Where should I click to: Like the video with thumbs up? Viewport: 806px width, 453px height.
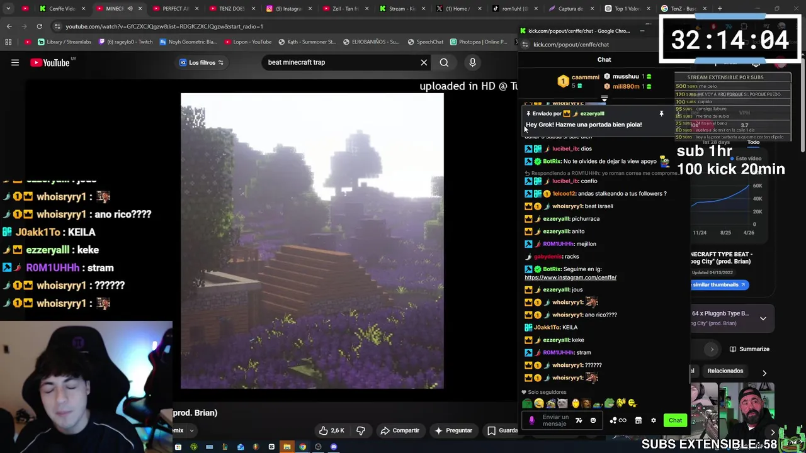point(332,430)
